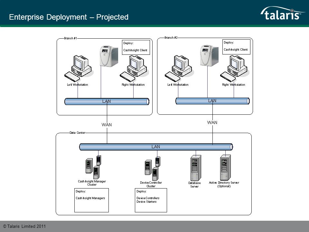Click 'Right Workstation' label in Branch #1
The image size is (309, 232).
(x=133, y=85)
